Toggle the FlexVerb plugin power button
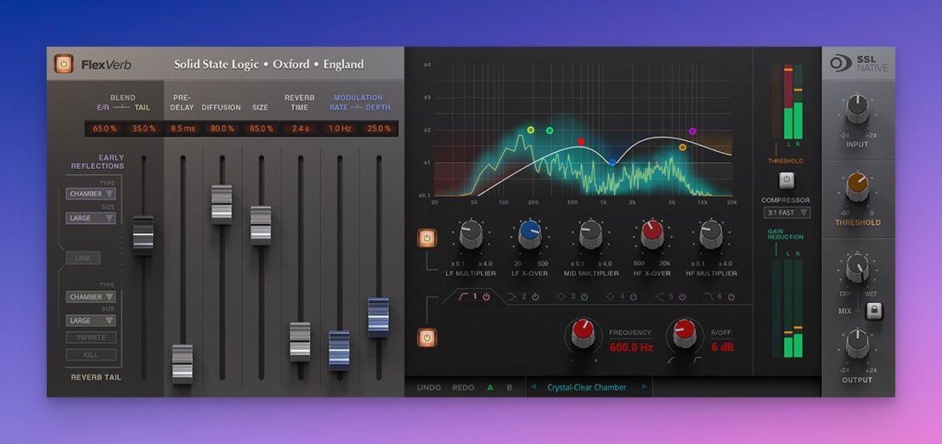 pos(64,65)
